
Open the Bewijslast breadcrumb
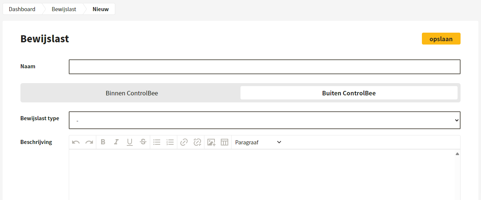pyautogui.click(x=64, y=9)
